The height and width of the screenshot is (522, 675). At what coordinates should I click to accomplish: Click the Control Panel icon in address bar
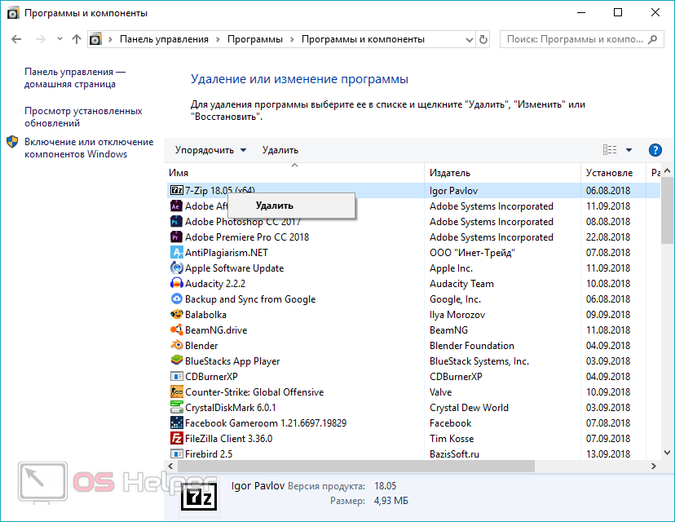(x=95, y=39)
